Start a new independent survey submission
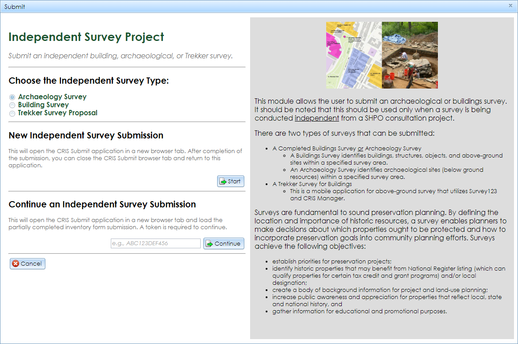The image size is (518, 344). point(231,181)
